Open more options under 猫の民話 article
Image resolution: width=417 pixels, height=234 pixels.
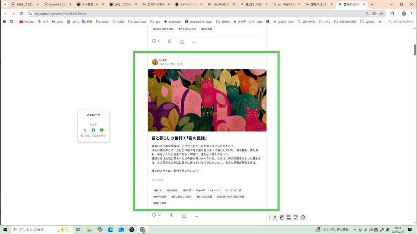pos(197,216)
